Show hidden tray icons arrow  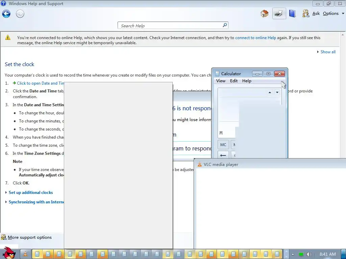point(293,254)
